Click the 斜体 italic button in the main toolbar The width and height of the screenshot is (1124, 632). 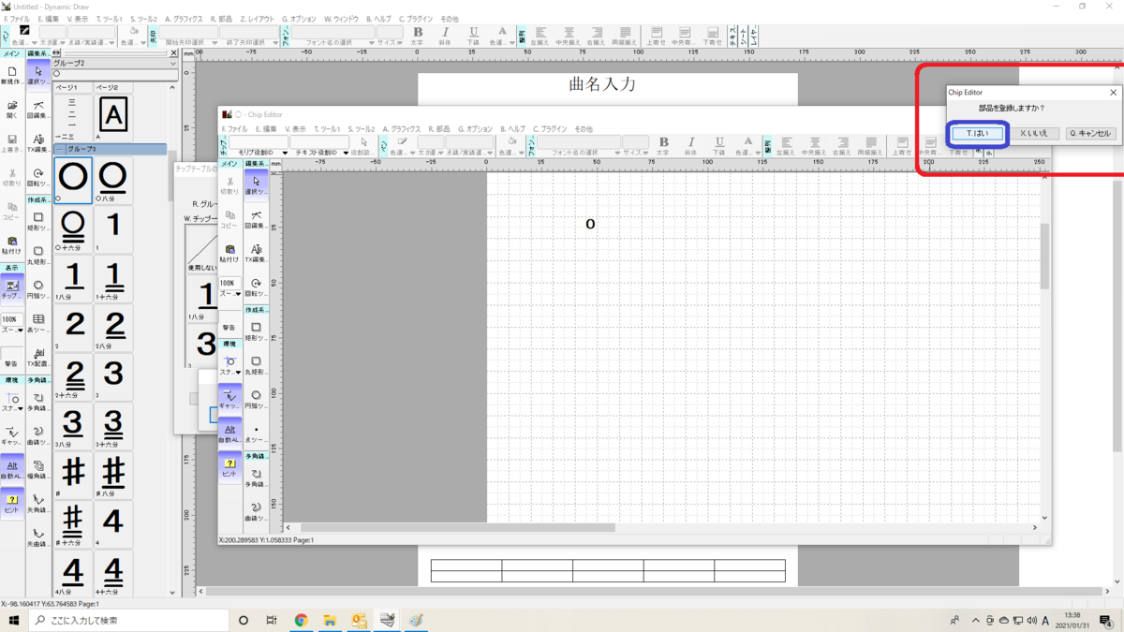point(445,36)
